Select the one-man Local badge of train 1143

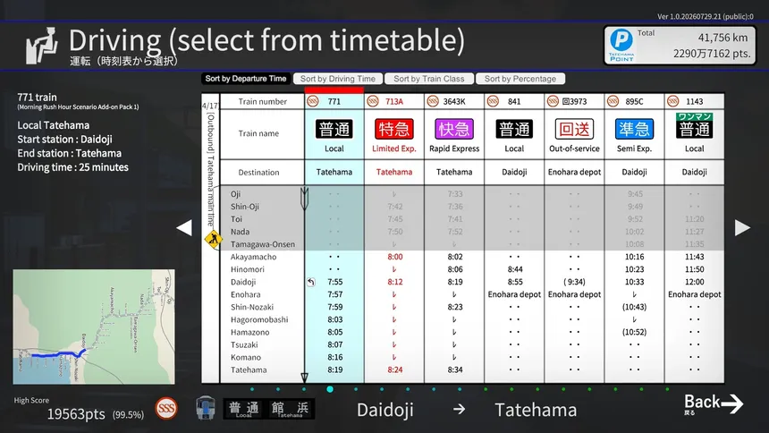pos(695,126)
